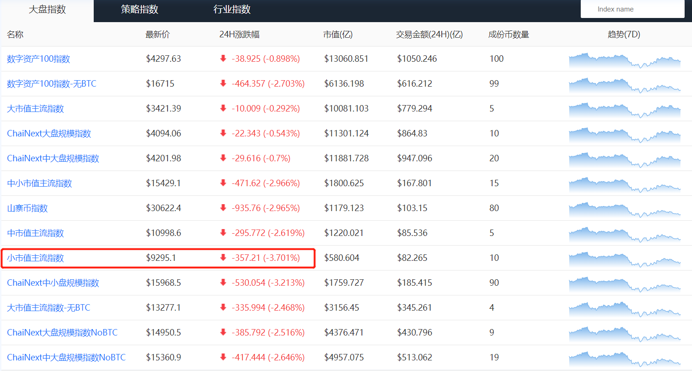Click the red down arrow beside -417.444
692x371 pixels.
(223, 357)
